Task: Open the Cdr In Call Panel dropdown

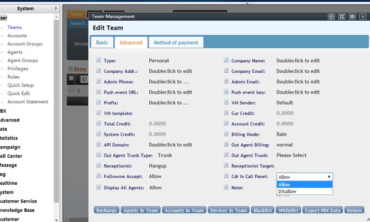Action: [304, 177]
